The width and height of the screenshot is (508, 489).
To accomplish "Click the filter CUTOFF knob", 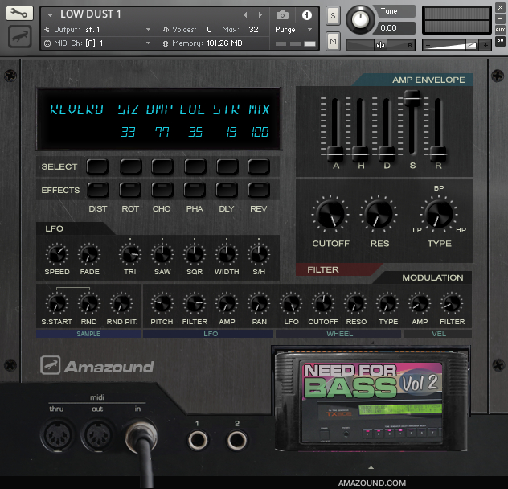I will pos(330,214).
